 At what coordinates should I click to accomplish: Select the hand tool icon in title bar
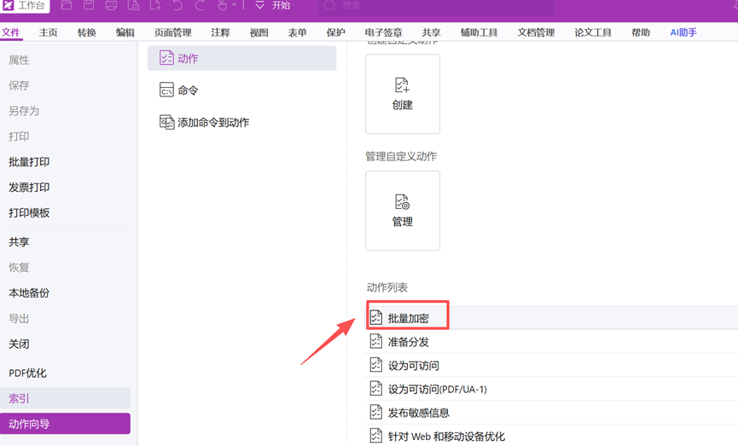pos(222,6)
